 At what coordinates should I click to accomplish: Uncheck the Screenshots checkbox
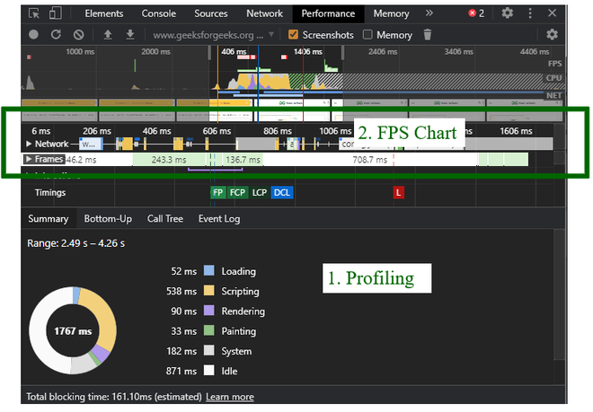(x=293, y=35)
